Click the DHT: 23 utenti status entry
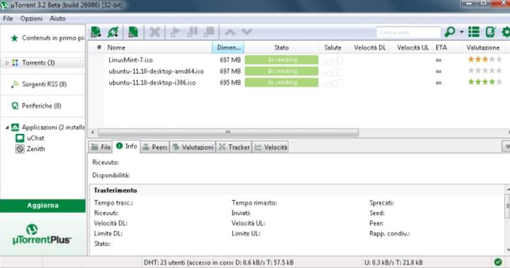The image size is (510, 268). tap(188, 263)
